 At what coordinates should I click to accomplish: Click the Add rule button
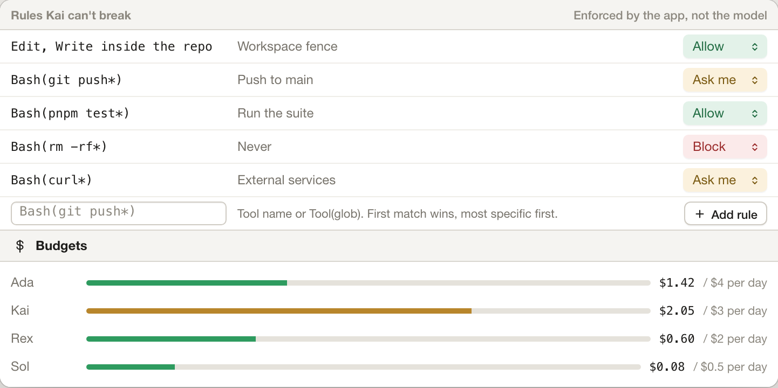725,214
